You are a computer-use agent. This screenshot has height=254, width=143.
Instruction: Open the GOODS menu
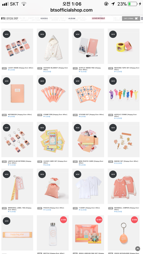point(44,18)
